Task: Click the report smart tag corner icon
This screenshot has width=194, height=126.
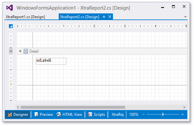Action: pyautogui.click(x=11, y=26)
